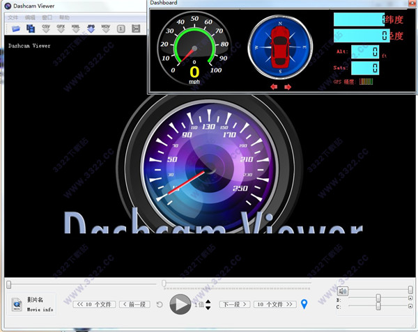Click the Movie info file icon

pyautogui.click(x=17, y=304)
